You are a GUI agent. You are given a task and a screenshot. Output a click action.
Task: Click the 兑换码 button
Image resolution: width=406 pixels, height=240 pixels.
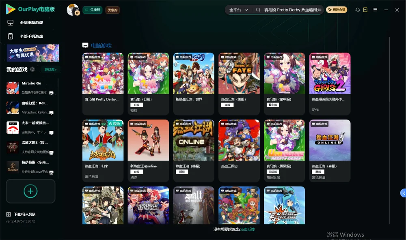(93, 10)
